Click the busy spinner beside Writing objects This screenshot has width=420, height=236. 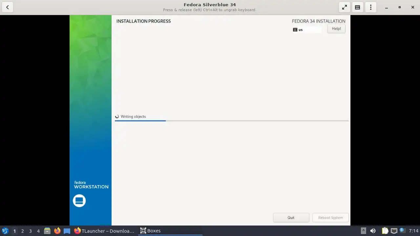point(117,116)
